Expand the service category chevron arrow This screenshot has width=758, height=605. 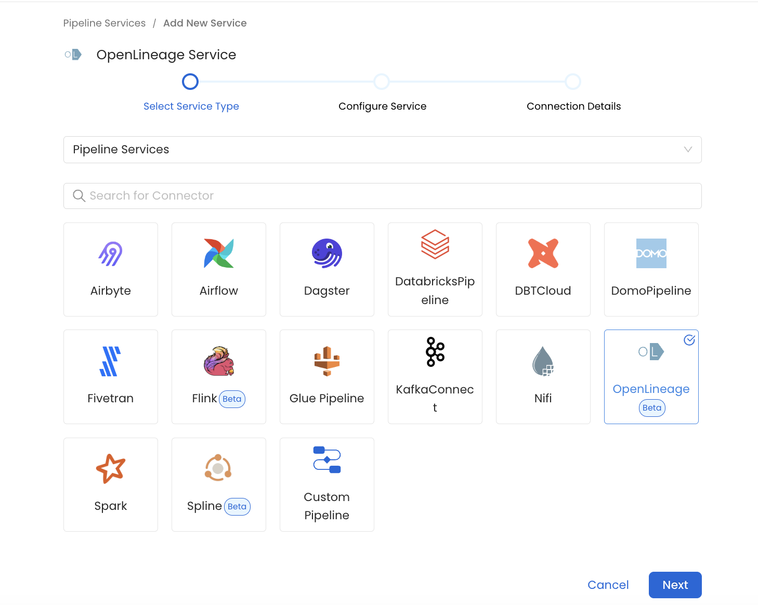688,150
